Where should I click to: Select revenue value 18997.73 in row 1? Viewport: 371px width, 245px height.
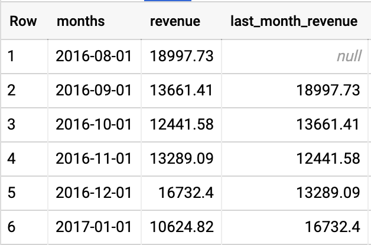(x=181, y=57)
